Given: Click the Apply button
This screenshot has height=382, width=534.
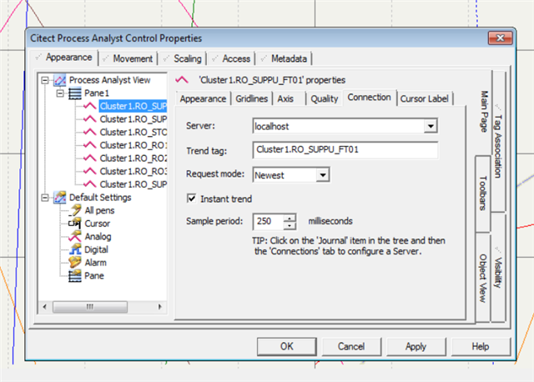Looking at the screenshot, I should tap(416, 347).
